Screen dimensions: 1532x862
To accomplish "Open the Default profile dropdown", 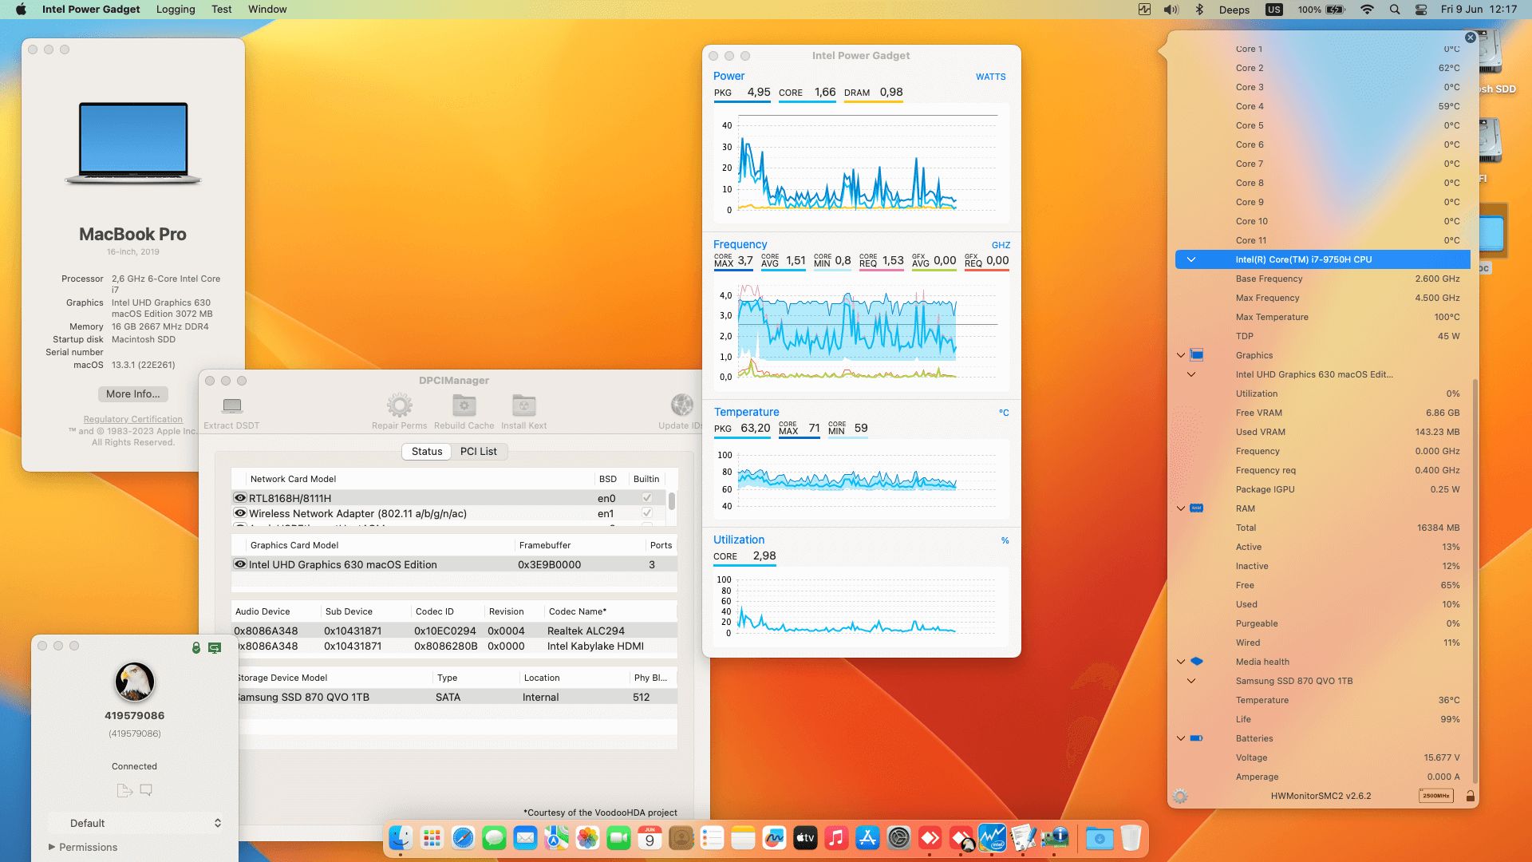I will click(x=134, y=823).
